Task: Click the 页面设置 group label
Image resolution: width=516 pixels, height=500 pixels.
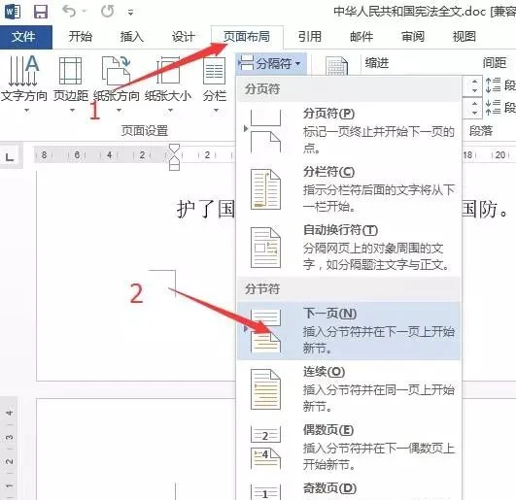Action: tap(145, 131)
